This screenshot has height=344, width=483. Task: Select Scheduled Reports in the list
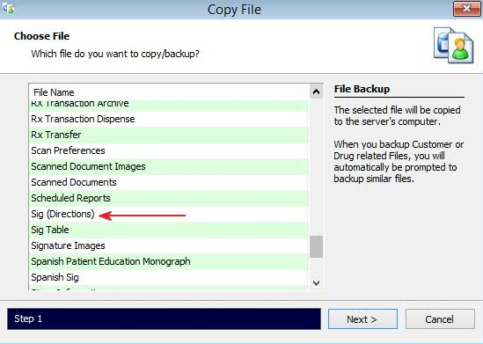(169, 198)
